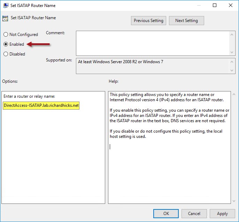This screenshot has width=239, height=222.
Task: Click the router or relay name field
Action: pos(41,105)
